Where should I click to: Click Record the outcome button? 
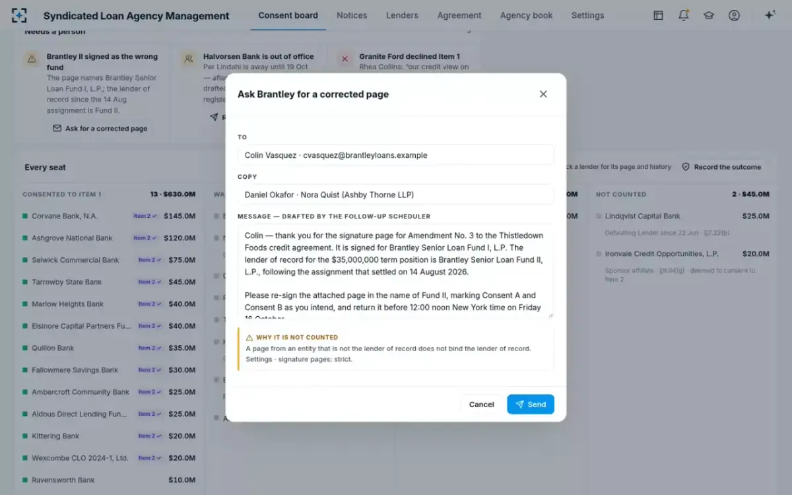click(721, 167)
